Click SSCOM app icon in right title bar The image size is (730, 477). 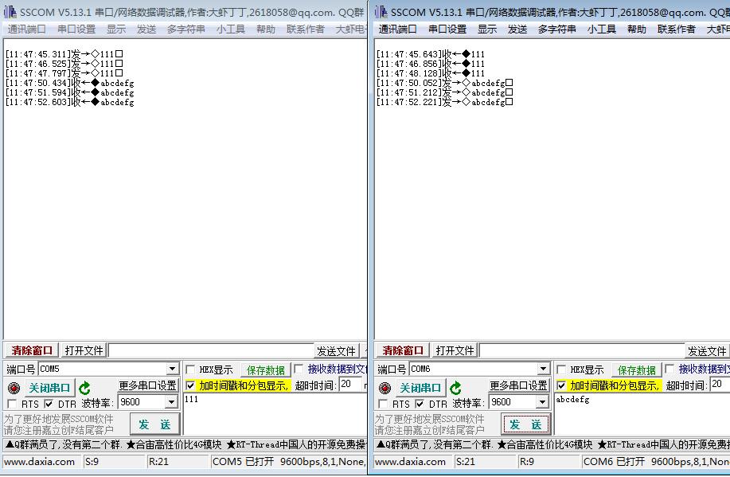click(x=381, y=12)
